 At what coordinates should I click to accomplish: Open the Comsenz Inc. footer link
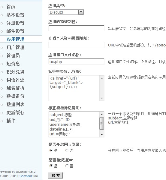[x=29, y=176]
